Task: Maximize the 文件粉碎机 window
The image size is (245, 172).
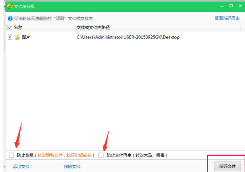Action: [x=231, y=6]
